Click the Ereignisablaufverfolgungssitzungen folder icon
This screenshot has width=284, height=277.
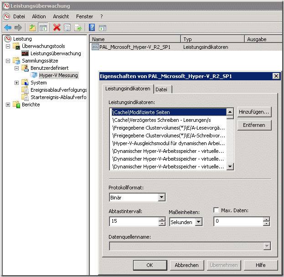[25, 90]
